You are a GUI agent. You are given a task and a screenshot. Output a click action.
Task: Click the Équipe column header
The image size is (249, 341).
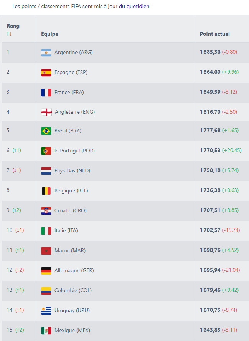click(50, 34)
